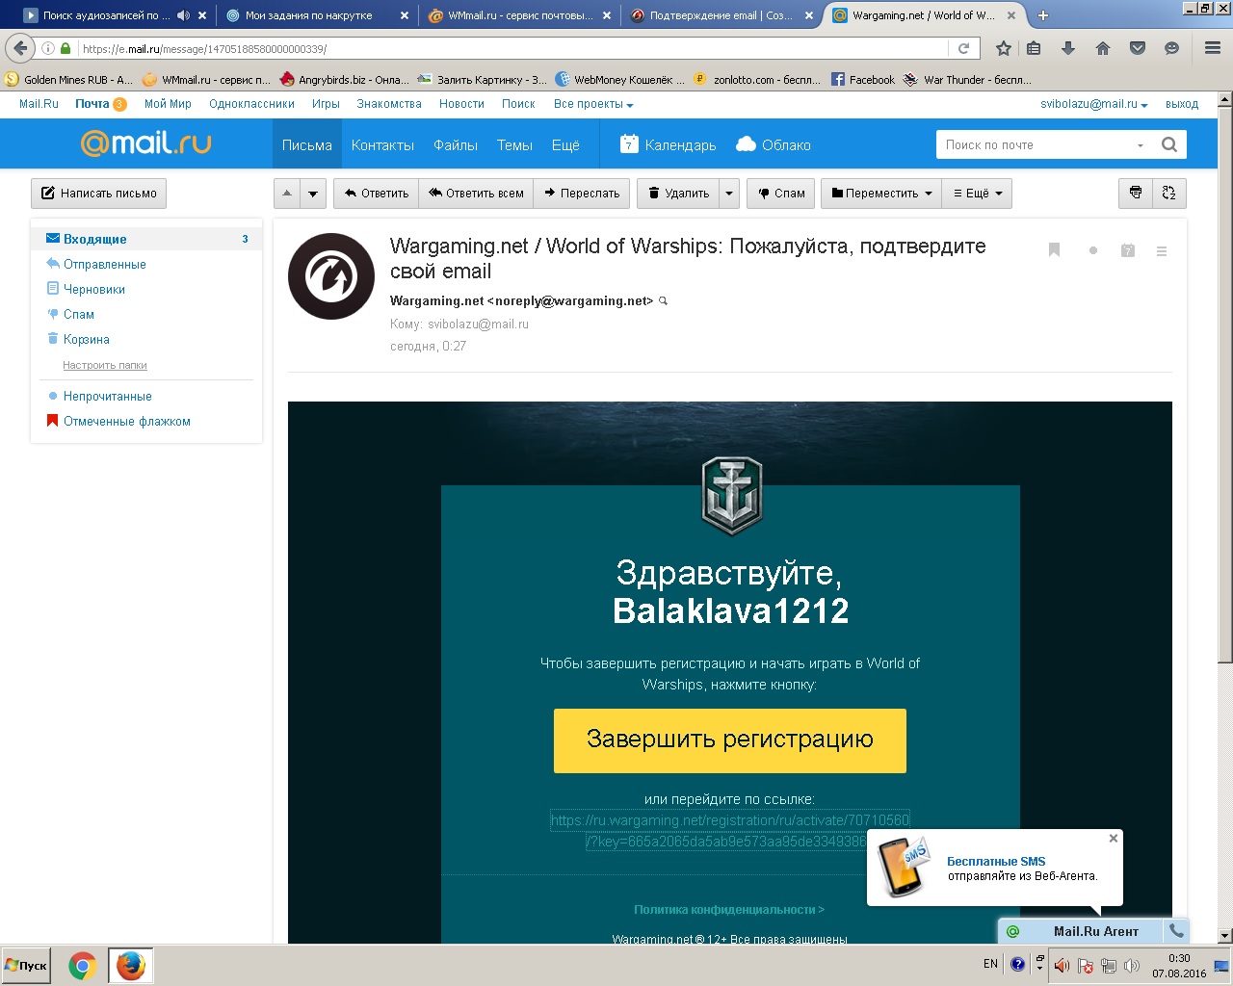This screenshot has width=1233, height=986.
Task: Open the Черновики folder
Action: click(x=93, y=289)
